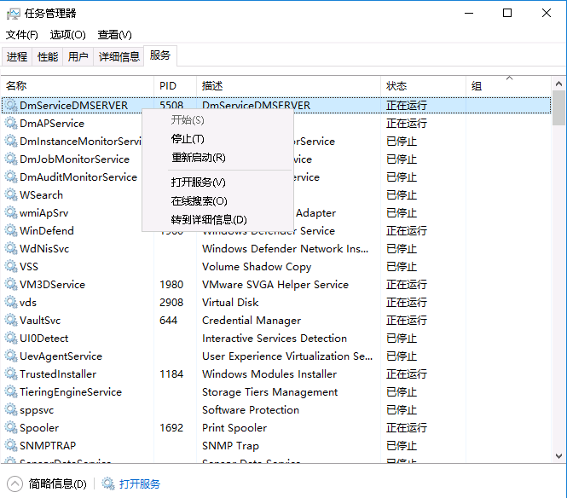Switch to the 进程 tab
The image size is (567, 498).
pos(17,57)
